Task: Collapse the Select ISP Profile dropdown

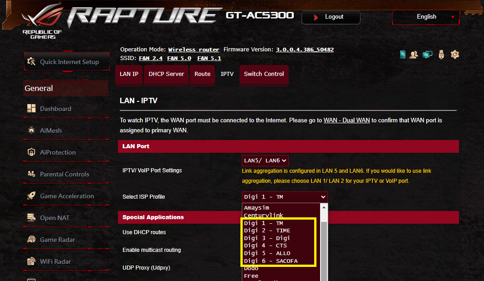Action: (284, 197)
